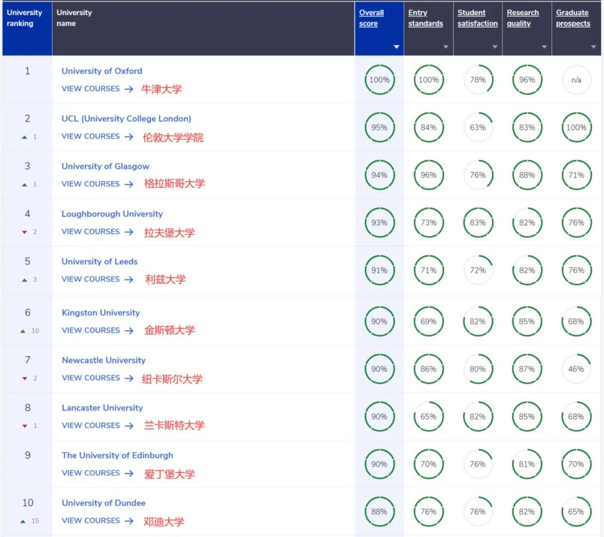Screen dimensions: 604x537
Task: Click Edinburgh's 81% research quality circle
Action: pyautogui.click(x=527, y=464)
